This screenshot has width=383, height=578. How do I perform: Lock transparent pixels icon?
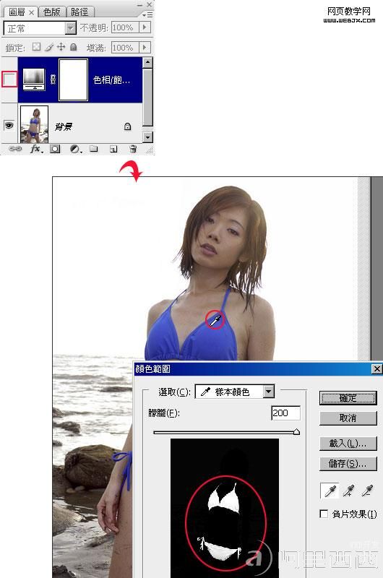coord(36,47)
